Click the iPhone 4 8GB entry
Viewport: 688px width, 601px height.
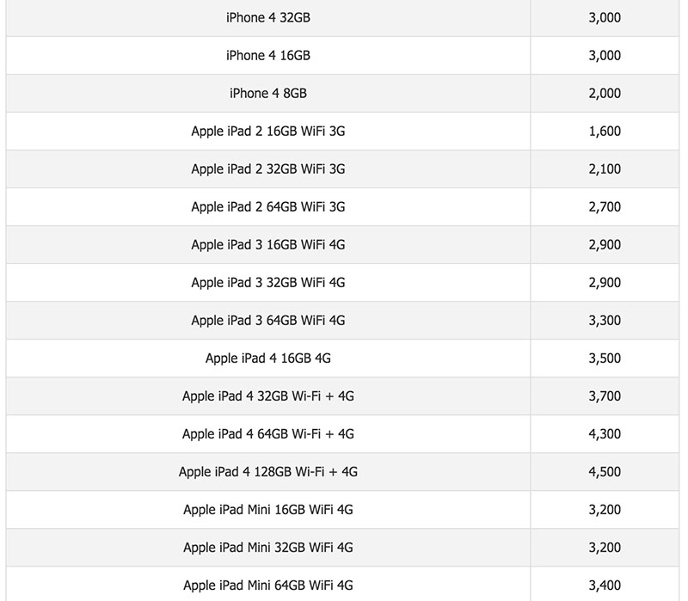click(267, 93)
